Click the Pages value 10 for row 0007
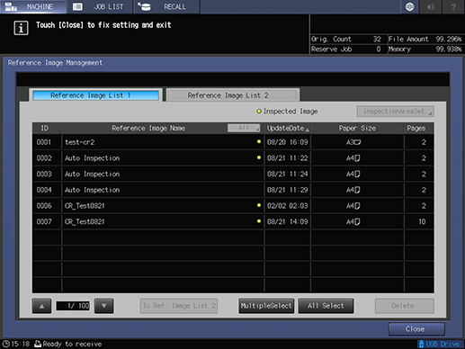465x349 pixels. pos(422,221)
